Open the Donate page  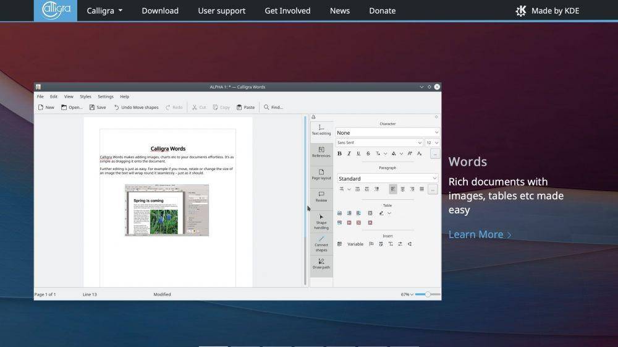click(383, 11)
